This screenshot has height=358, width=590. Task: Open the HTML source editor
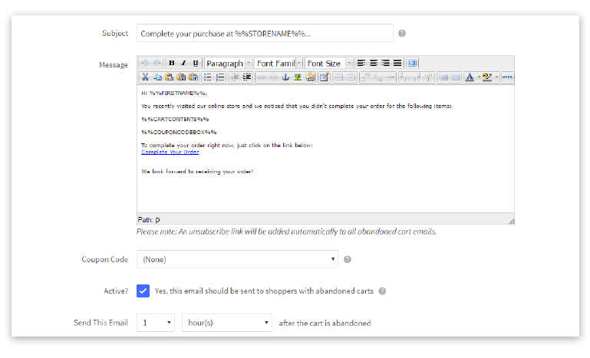pyautogui.click(x=508, y=77)
